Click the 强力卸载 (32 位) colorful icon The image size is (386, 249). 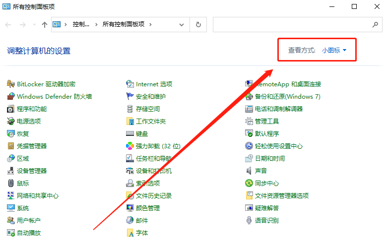click(x=130, y=146)
